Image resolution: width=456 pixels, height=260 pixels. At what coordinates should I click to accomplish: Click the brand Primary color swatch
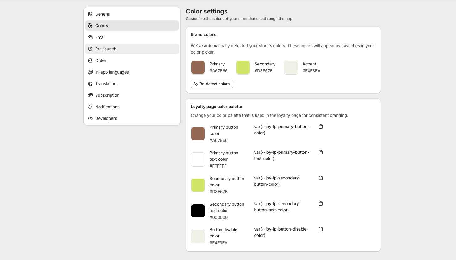point(198,67)
